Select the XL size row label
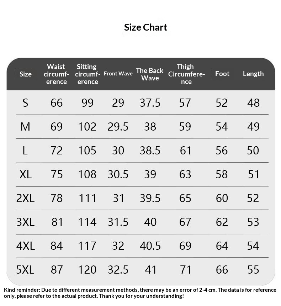The width and height of the screenshot is (281, 306). point(26,174)
